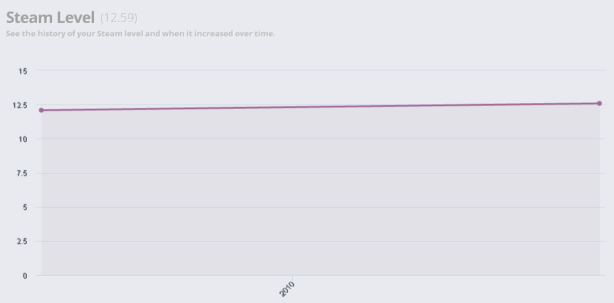Viewport: 614px width, 303px height.
Task: Click the 7.5 y-axis label
Action: coord(22,173)
